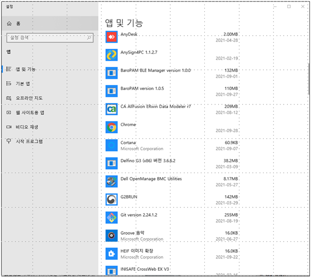The width and height of the screenshot is (311, 278).
Task: Select the INISAFE CrossWeb EX V3 name
Action: point(145,269)
